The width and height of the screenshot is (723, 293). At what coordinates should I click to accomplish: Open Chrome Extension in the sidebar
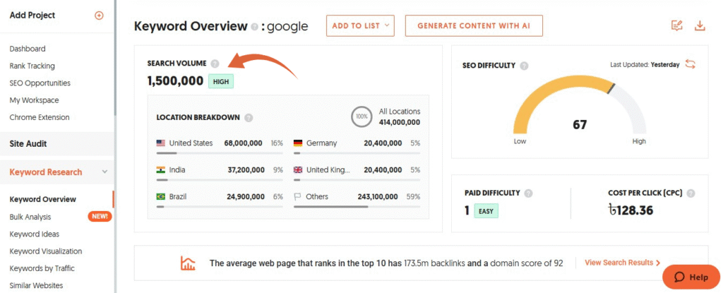(x=40, y=117)
